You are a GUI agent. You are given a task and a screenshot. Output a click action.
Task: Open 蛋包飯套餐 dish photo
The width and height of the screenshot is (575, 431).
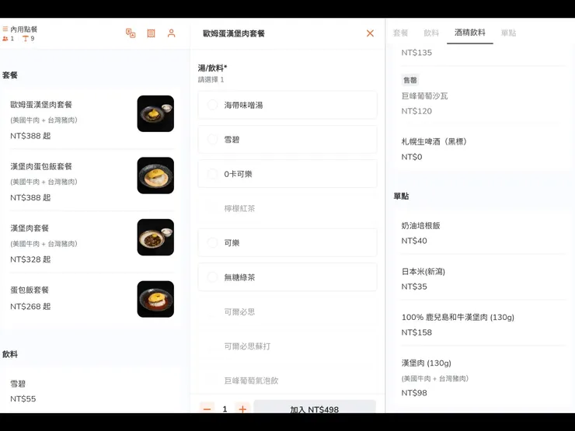tap(155, 299)
